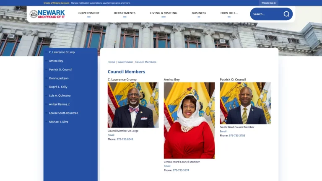
Task: Click Email link under Central Ward Council Member
Action: point(167,166)
